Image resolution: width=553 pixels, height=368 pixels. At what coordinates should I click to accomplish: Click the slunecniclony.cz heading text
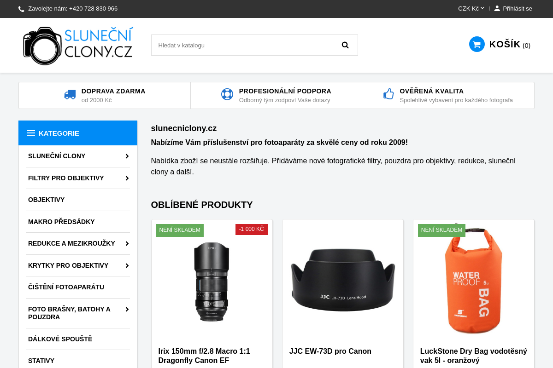[x=184, y=128]
